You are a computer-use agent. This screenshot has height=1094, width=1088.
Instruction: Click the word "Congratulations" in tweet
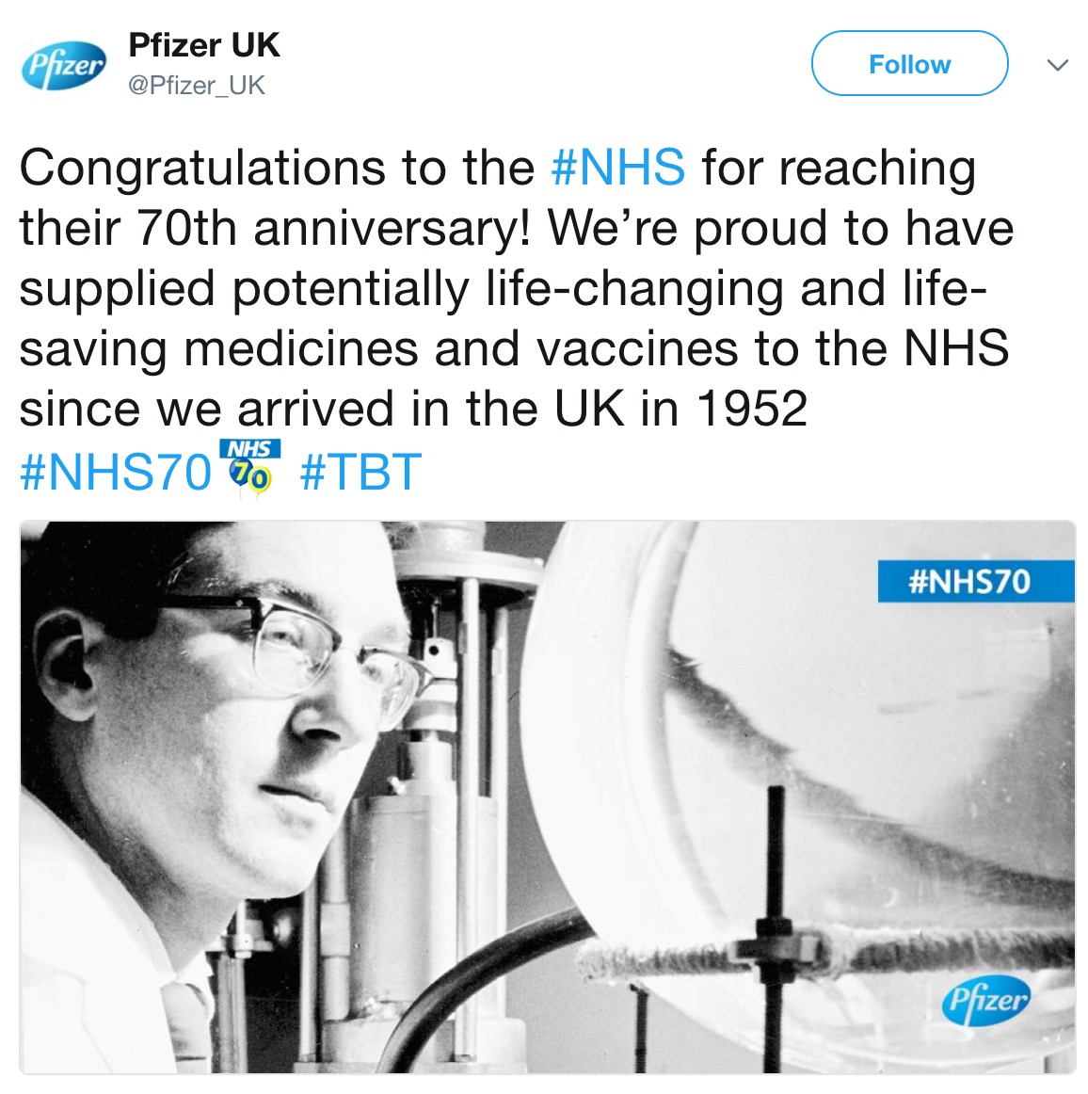click(x=201, y=169)
